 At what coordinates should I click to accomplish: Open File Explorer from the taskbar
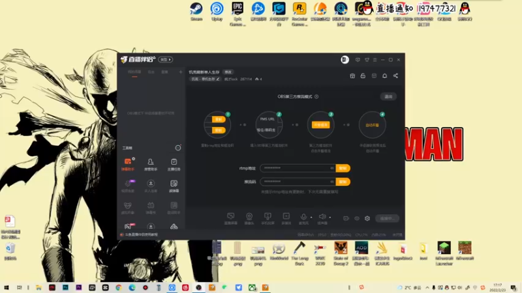pyautogui.click(x=38, y=287)
